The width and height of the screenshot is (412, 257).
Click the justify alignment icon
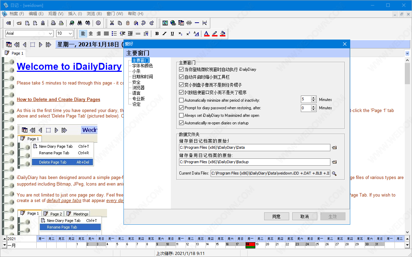106,33
